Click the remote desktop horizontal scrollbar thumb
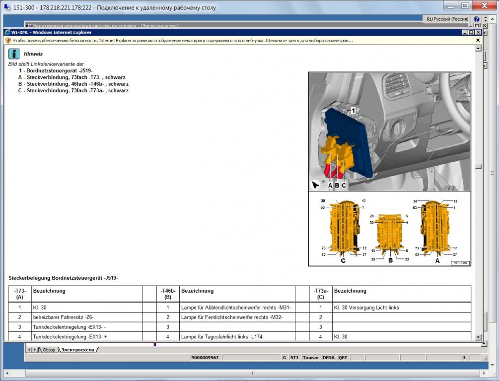The image size is (499, 381). [252, 373]
